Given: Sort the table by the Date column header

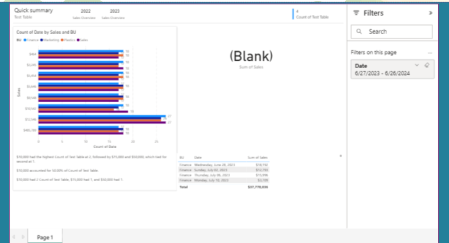Looking at the screenshot, I should pyautogui.click(x=198, y=157).
